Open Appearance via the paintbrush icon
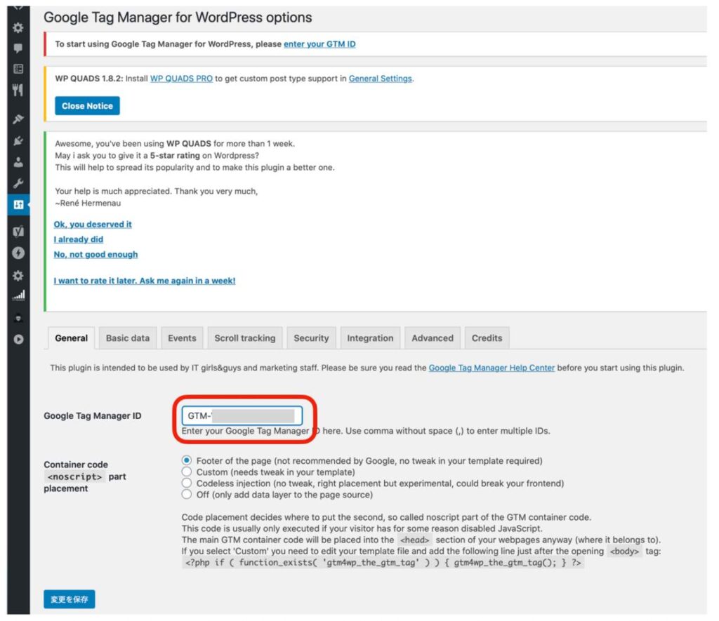719x621 pixels. 18,119
